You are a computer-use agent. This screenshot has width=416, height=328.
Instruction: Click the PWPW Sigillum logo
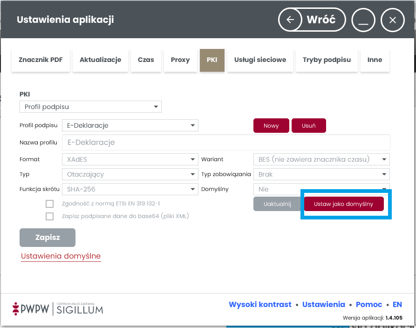[x=58, y=308]
